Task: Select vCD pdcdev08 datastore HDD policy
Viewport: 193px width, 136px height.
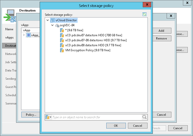Action: (x=93, y=45)
